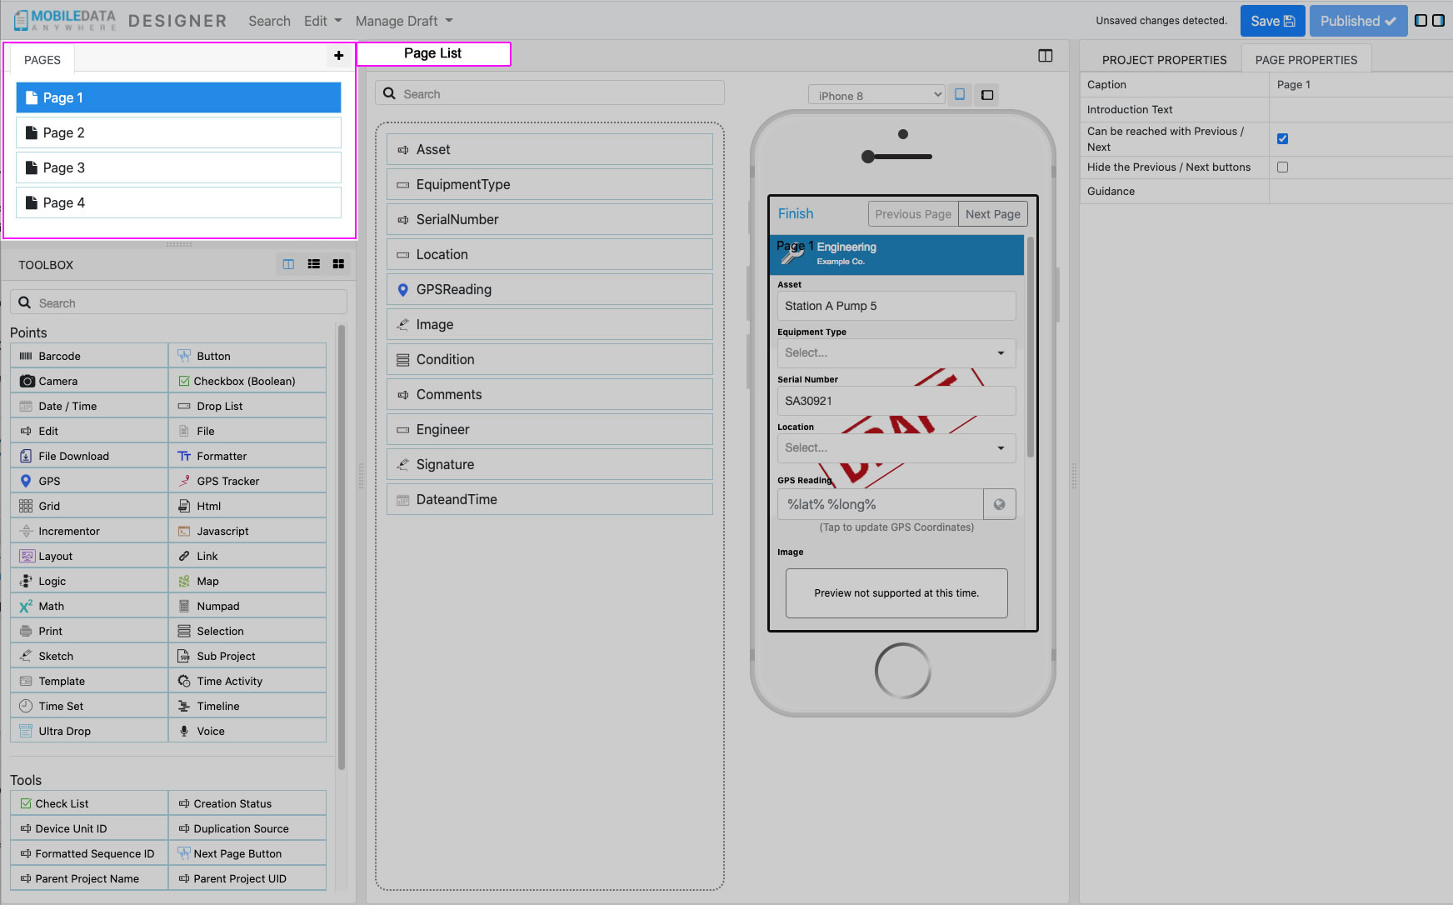Toggle split panel layout icon
The width and height of the screenshot is (1453, 905).
pos(1045,56)
